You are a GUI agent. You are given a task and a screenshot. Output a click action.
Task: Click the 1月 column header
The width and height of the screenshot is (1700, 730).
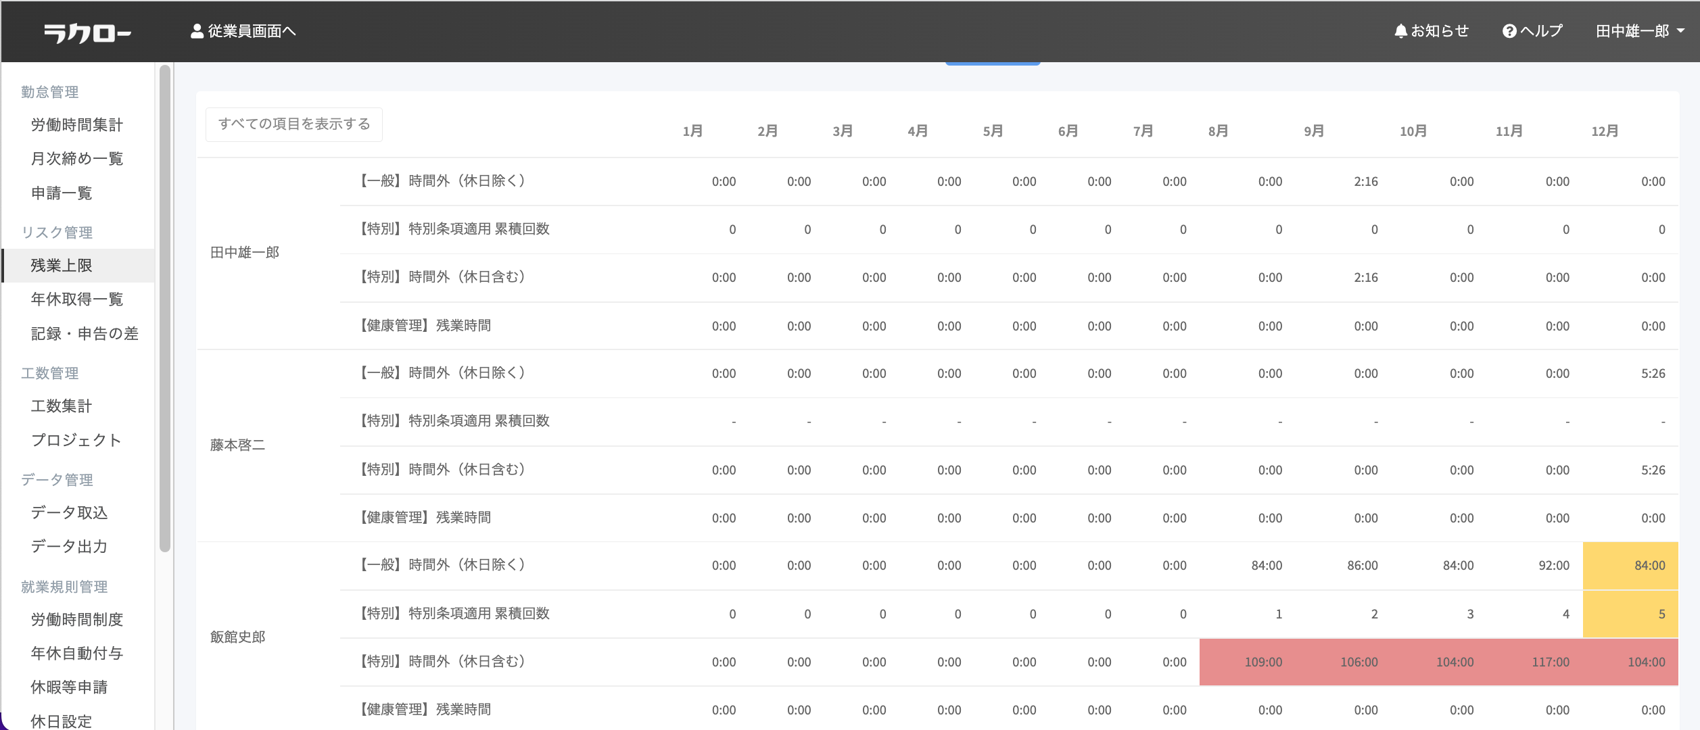click(692, 131)
